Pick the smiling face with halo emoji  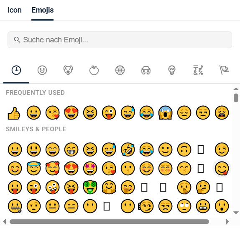(34, 168)
